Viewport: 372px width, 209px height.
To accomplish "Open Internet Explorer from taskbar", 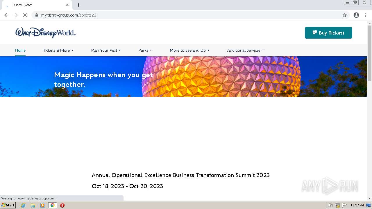I will coord(23,205).
